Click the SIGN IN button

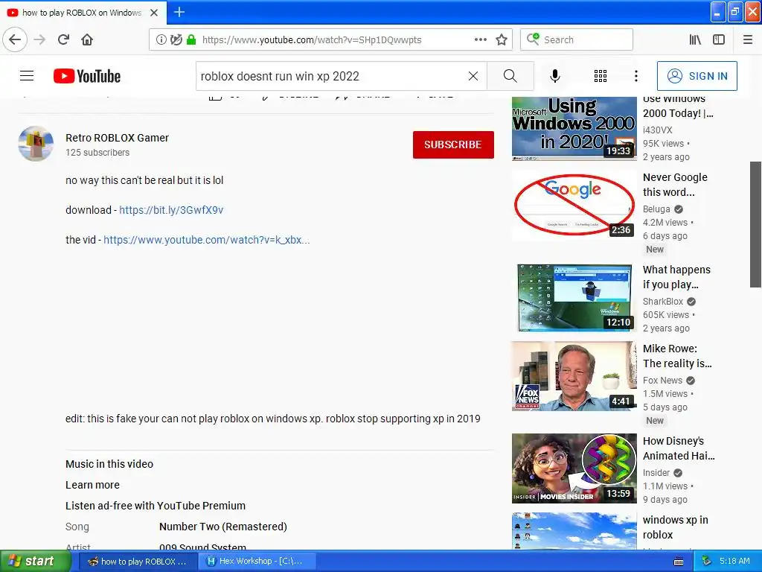coord(697,76)
